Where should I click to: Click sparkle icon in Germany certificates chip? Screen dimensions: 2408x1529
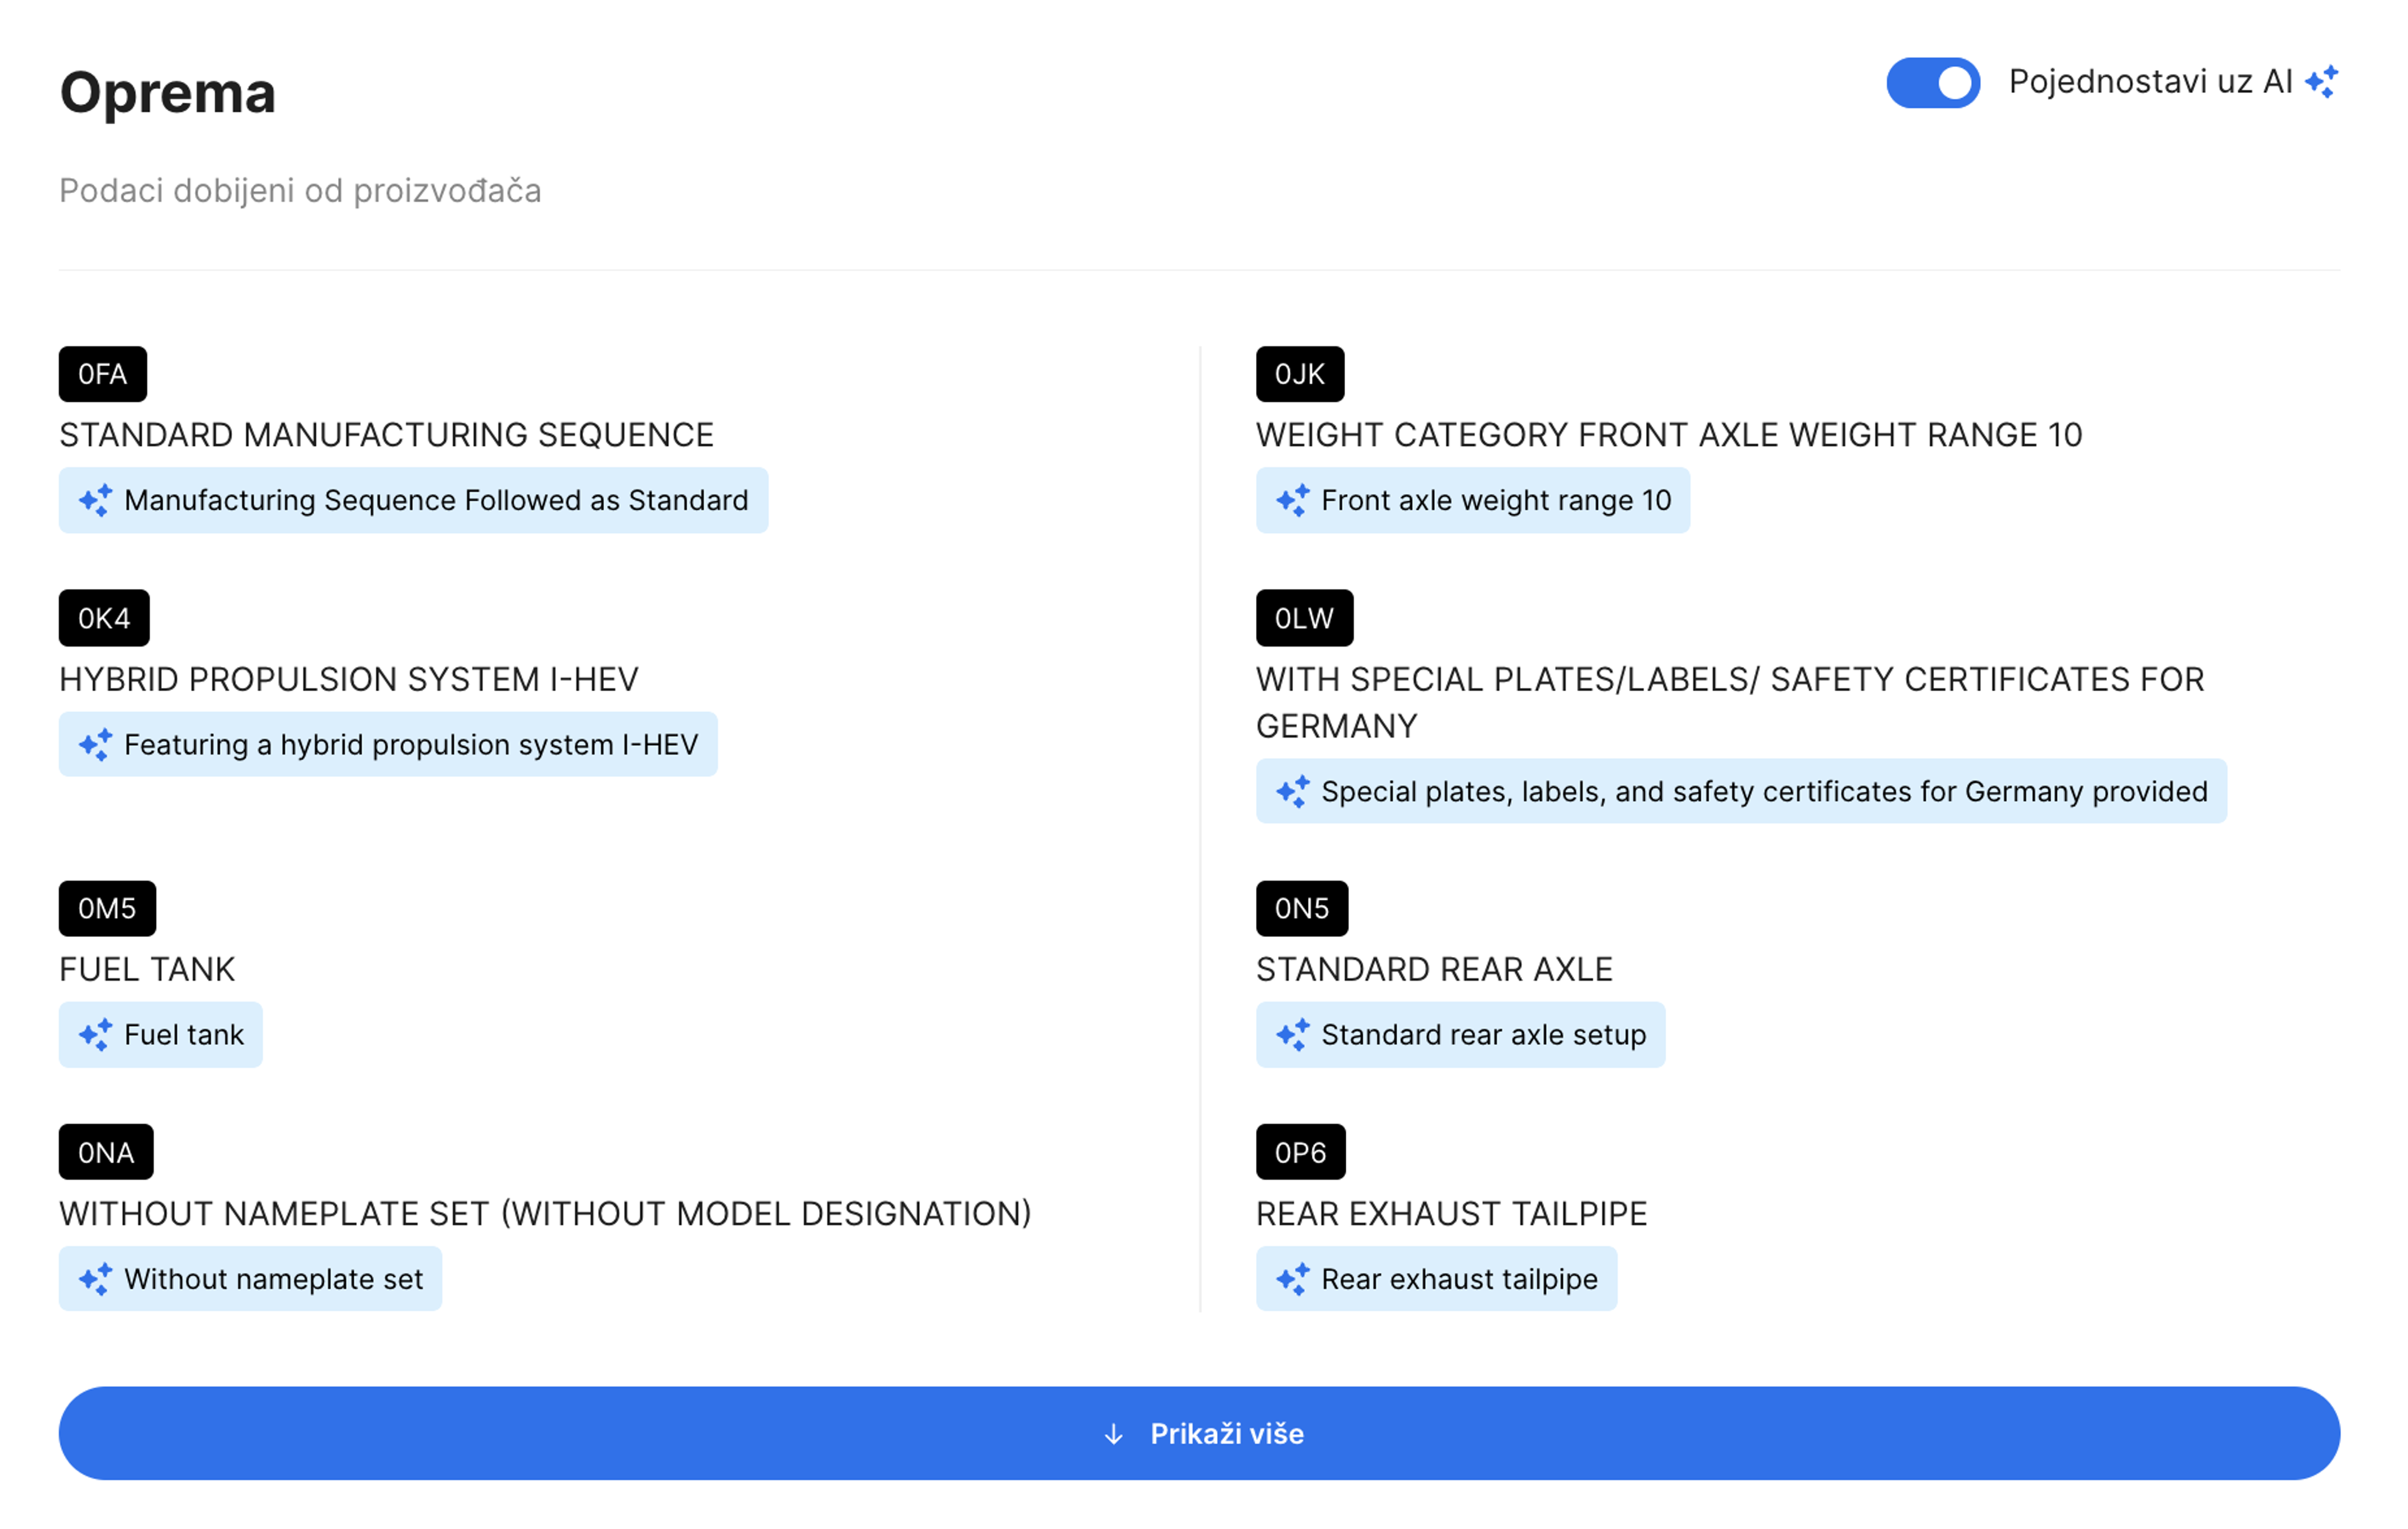[1292, 792]
